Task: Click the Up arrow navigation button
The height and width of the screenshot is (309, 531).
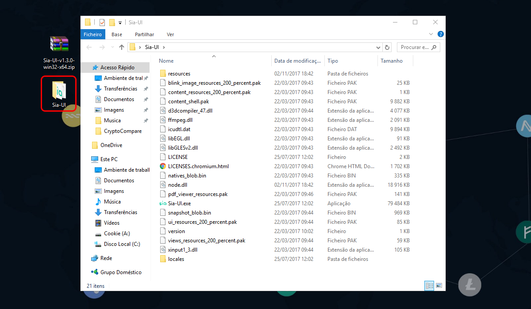Action: [122, 47]
